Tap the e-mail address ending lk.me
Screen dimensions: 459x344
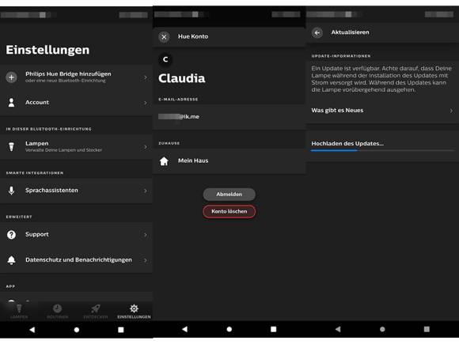pos(179,116)
